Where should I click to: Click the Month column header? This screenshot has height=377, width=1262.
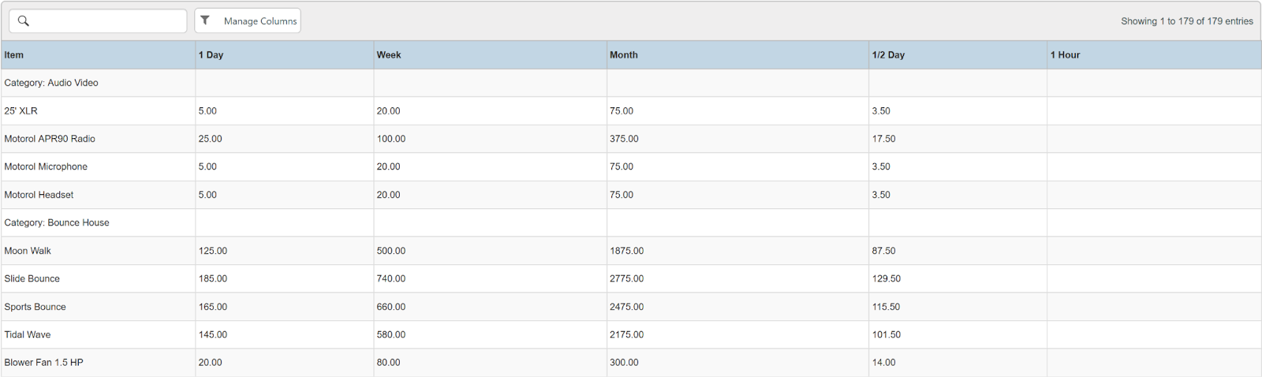623,55
